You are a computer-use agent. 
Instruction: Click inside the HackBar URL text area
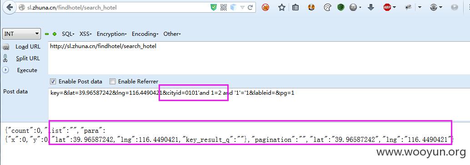pos(259,58)
